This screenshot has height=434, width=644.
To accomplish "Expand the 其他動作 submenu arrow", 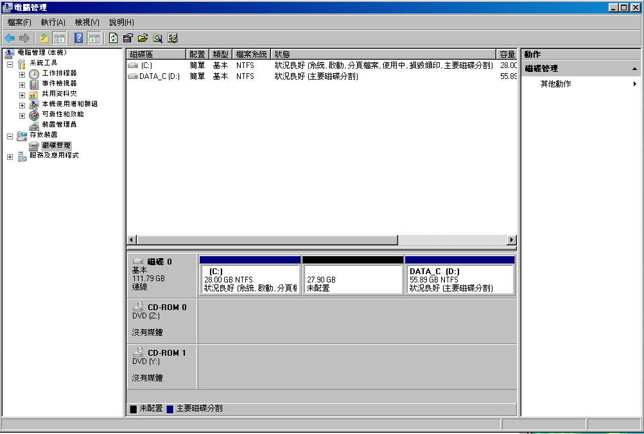I will (634, 84).
